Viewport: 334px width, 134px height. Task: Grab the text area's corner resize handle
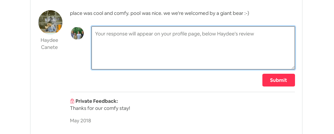pyautogui.click(x=293, y=68)
